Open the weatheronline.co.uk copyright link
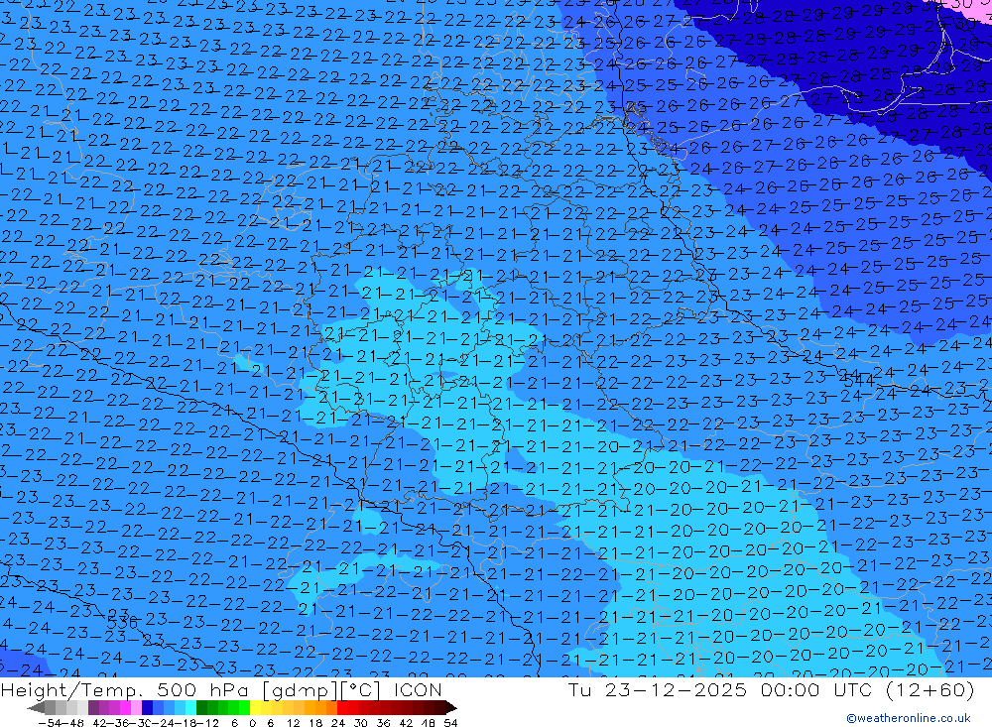The height and width of the screenshot is (727, 992). pos(908,717)
